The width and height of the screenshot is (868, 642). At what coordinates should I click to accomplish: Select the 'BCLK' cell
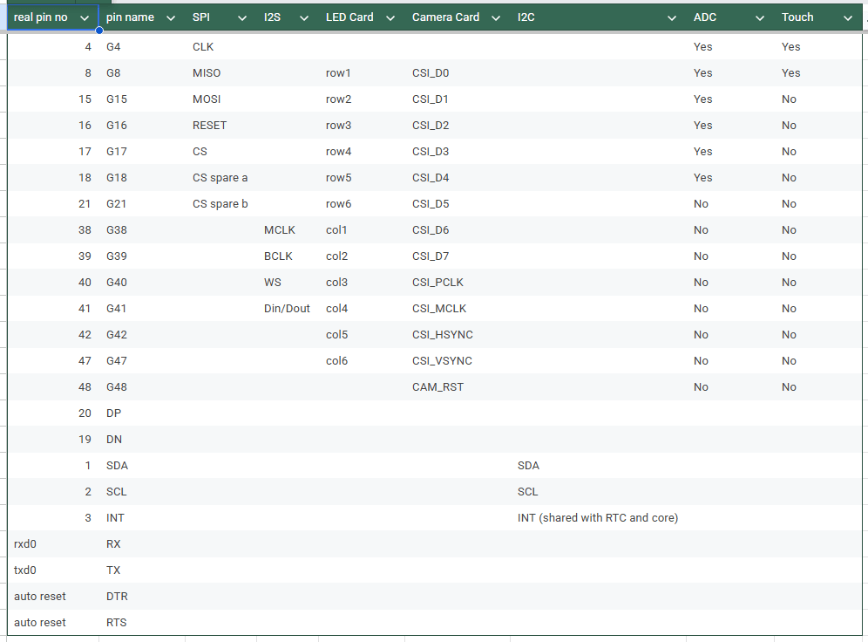pos(289,256)
